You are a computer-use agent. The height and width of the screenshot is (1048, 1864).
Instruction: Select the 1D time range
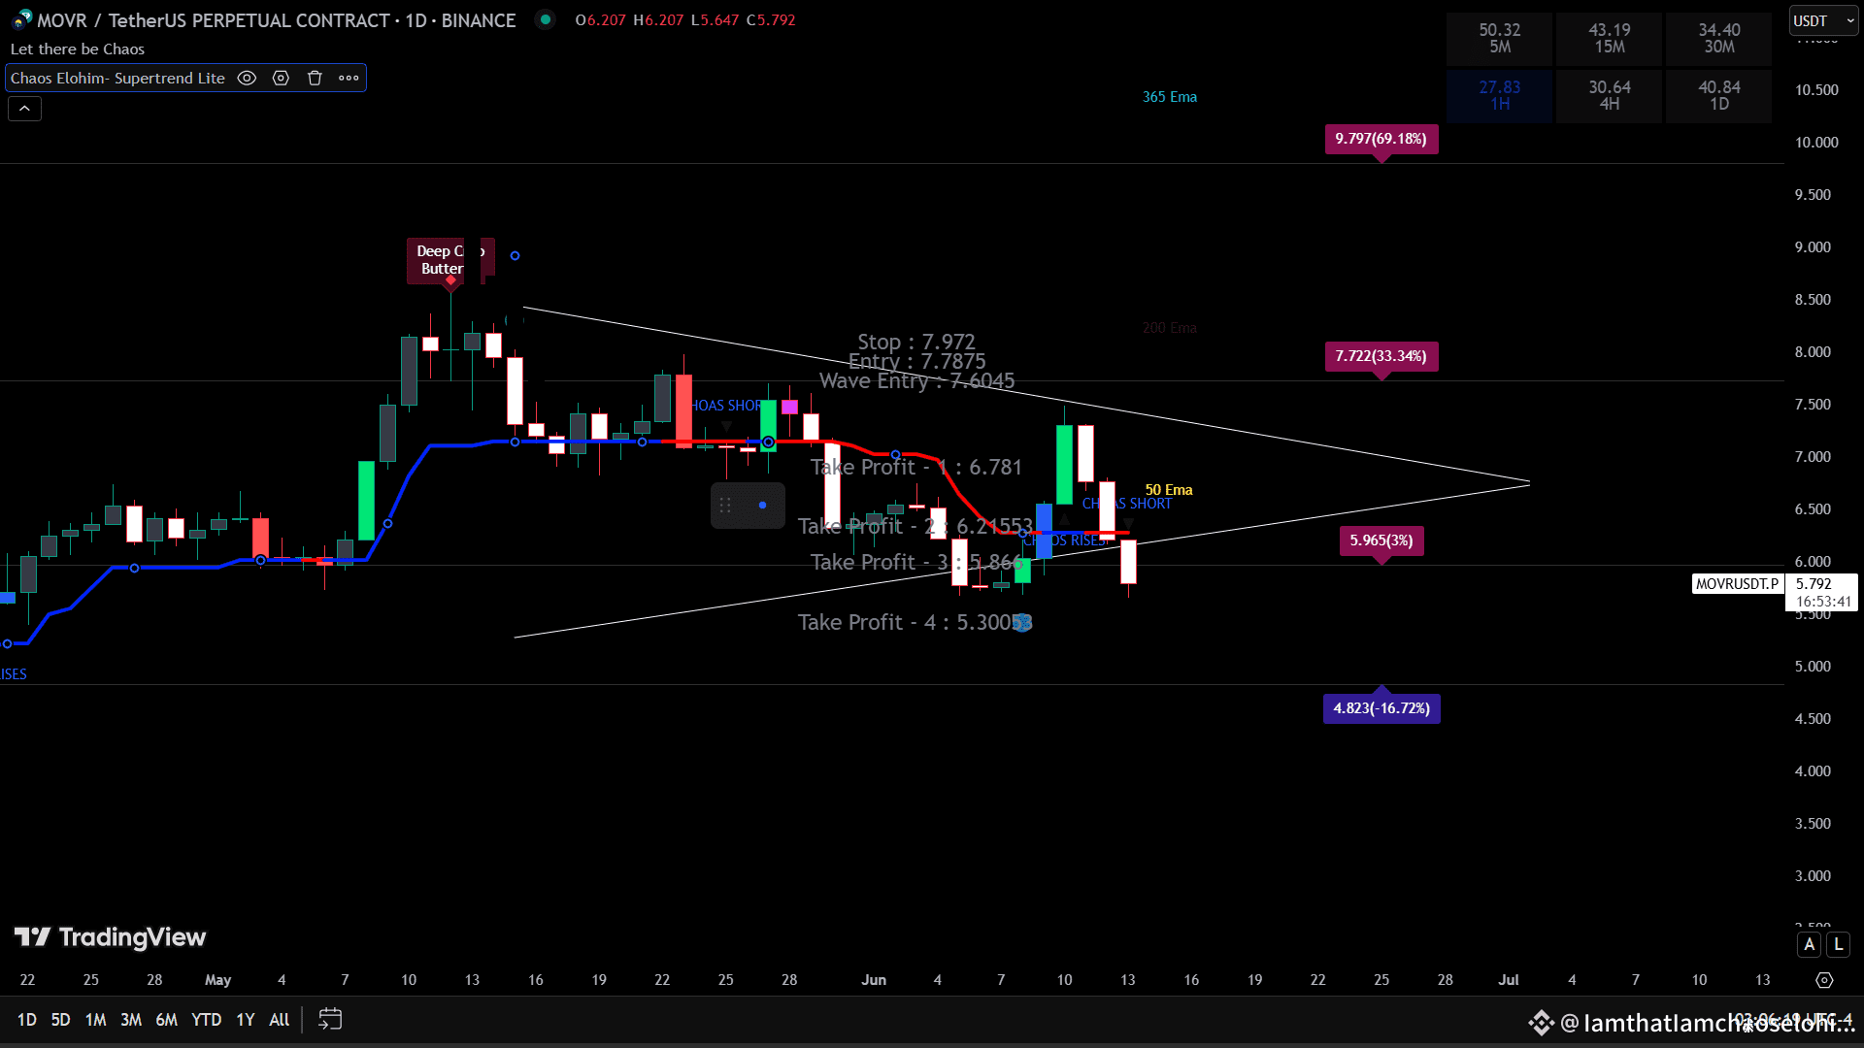(x=26, y=1020)
